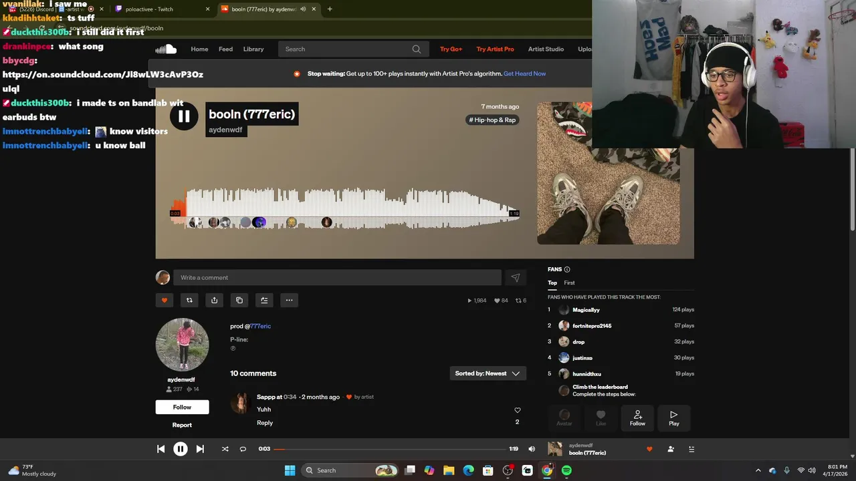Repost the track using the repost icon

pyautogui.click(x=189, y=300)
